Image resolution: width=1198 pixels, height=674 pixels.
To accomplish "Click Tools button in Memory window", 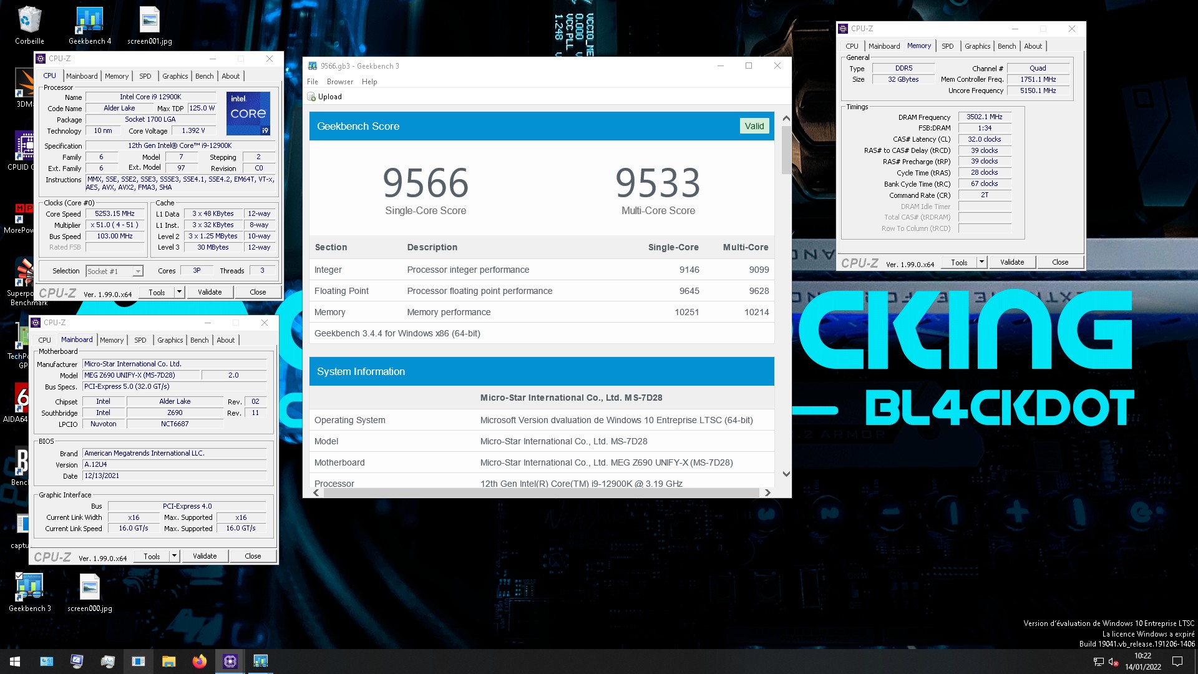I will pyautogui.click(x=959, y=262).
